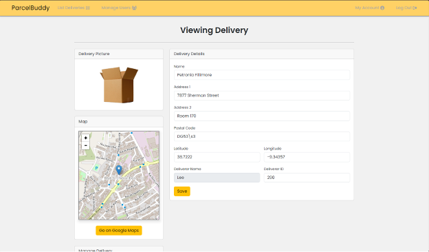The height and width of the screenshot is (252, 429).
Task: Zoom in on the map
Action: click(x=86, y=138)
